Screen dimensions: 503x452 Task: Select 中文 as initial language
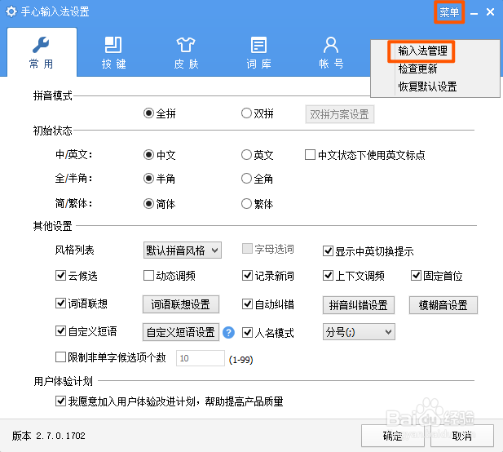pyautogui.click(x=148, y=155)
